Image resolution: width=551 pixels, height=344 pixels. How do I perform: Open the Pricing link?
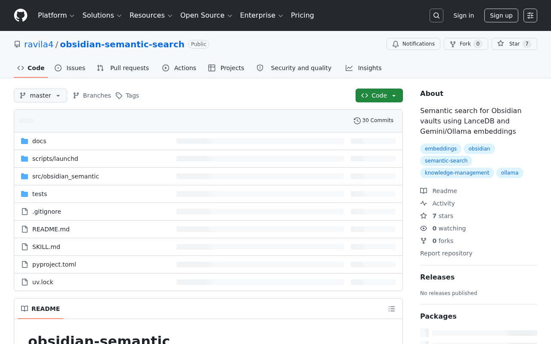pyautogui.click(x=303, y=15)
